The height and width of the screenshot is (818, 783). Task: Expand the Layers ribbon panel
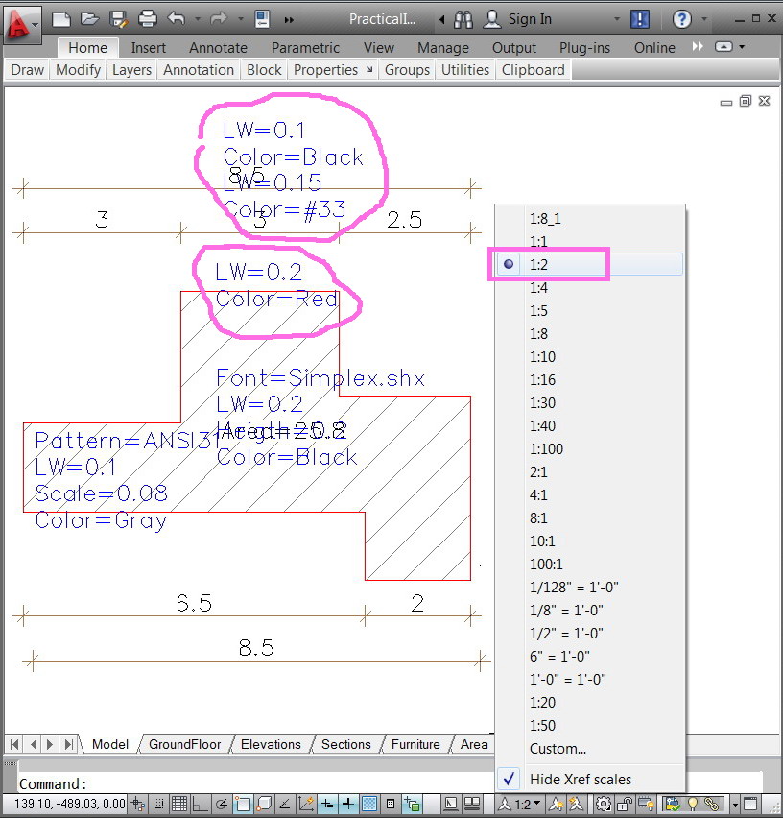[131, 70]
